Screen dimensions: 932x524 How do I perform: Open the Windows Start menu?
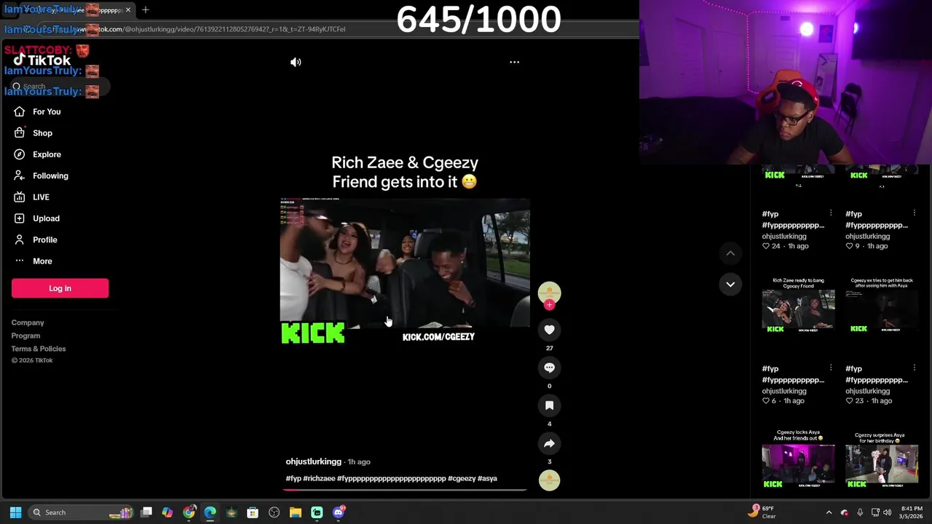click(x=15, y=512)
